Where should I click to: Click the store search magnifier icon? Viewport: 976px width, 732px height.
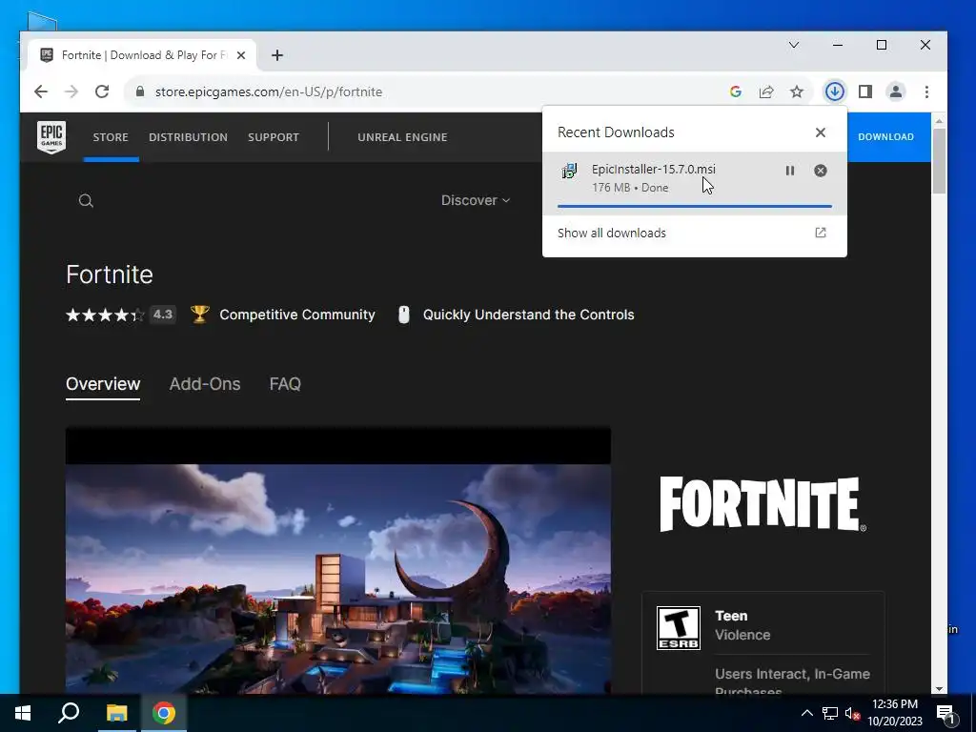coord(86,200)
